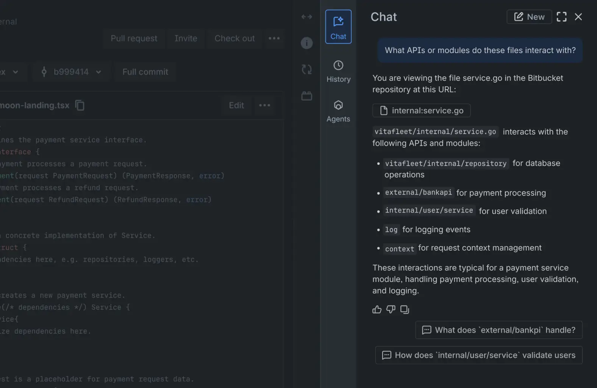This screenshot has width=597, height=388.
Task: Copy the moon-landing.tsx file path
Action: 80,105
